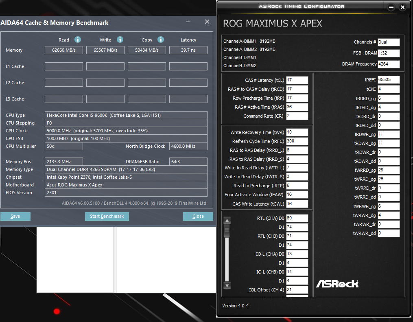Click the tCKE input field

pos(389,89)
